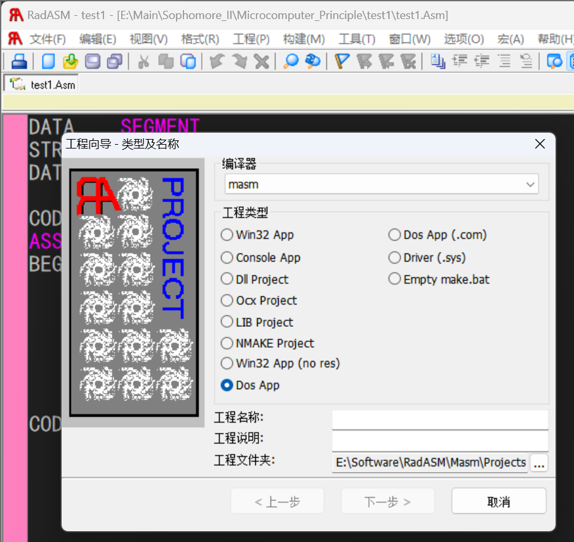Browse for project folder with ... button
The height and width of the screenshot is (542, 574).
click(x=539, y=463)
